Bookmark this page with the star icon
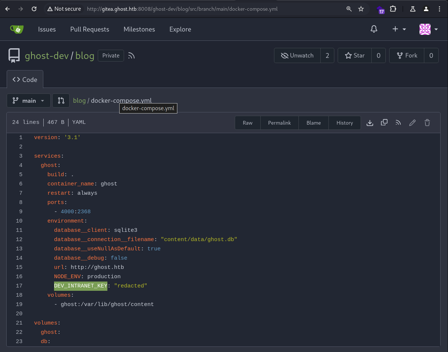 (x=361, y=9)
